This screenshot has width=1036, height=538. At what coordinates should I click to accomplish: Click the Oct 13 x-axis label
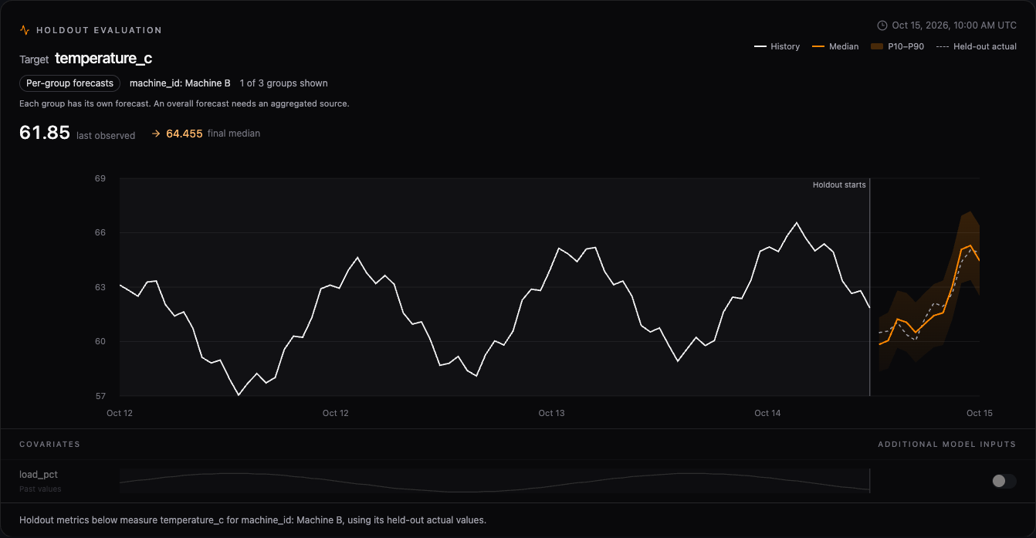(x=551, y=413)
